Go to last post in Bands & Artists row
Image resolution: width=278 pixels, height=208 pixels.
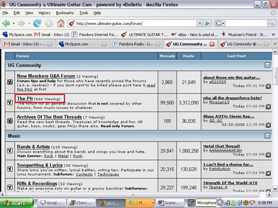pos(268,155)
